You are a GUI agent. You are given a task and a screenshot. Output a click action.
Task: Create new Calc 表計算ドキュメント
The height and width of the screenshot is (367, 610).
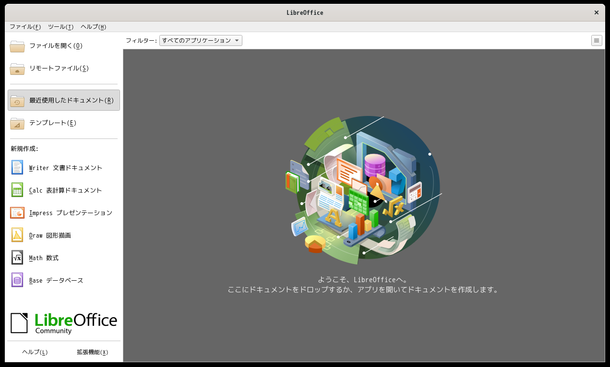tap(66, 191)
